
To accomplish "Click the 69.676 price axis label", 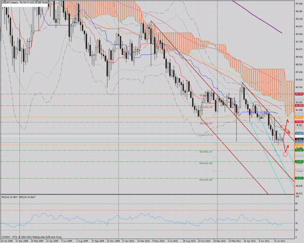I will pos(299,186).
